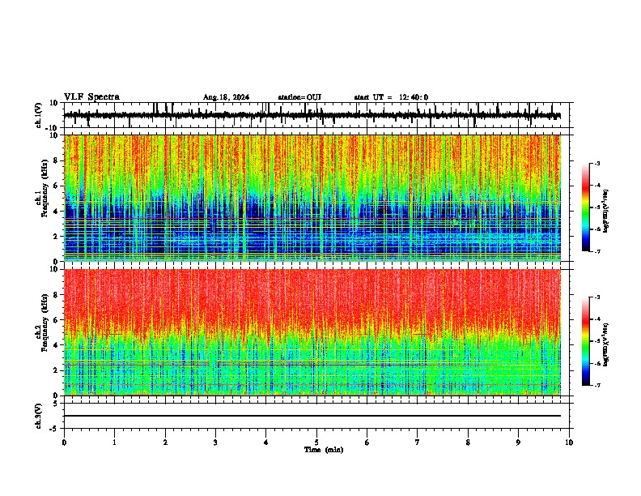Click the ch.1 spectrogram color scale bar

586,207
